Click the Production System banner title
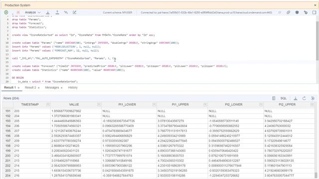This screenshot has width=319, height=179. click(x=17, y=5)
